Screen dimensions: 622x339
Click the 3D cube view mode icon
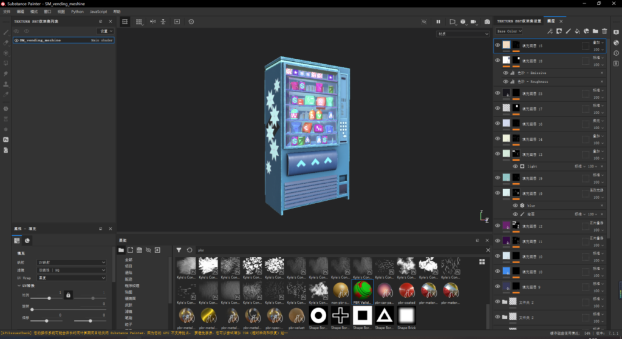click(463, 22)
